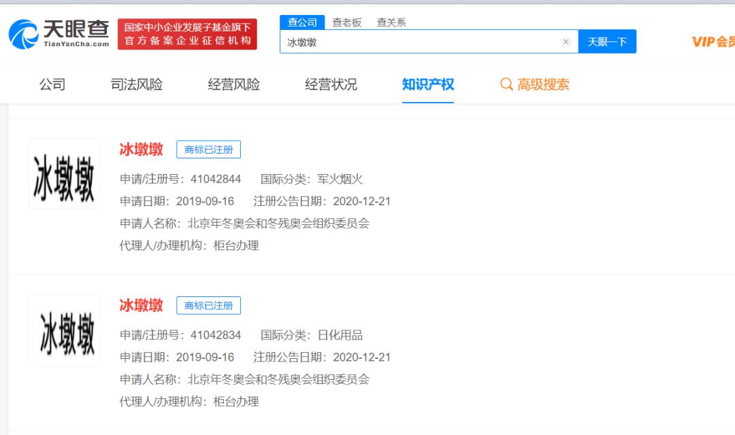735x435 pixels.
Task: Open the 司法风险 results tab
Action: [x=136, y=84]
